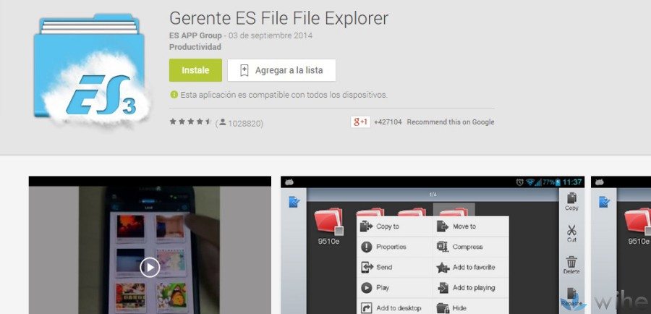Click Add to favorite star icon
This screenshot has width=651, height=314.
(x=443, y=268)
